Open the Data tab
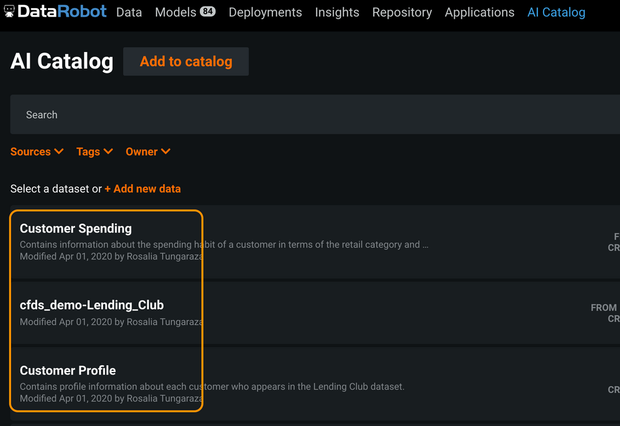This screenshot has width=620, height=426. (x=129, y=12)
